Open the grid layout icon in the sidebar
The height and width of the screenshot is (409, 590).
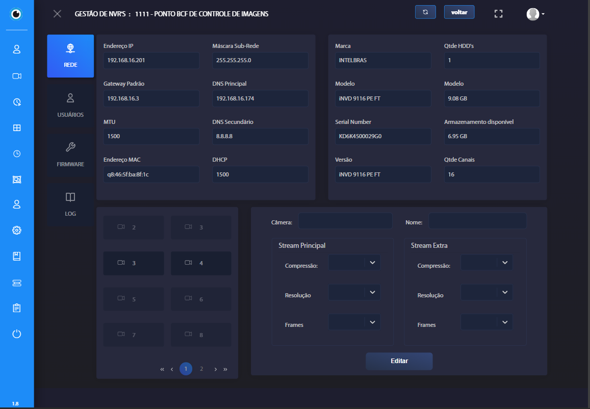click(16, 128)
